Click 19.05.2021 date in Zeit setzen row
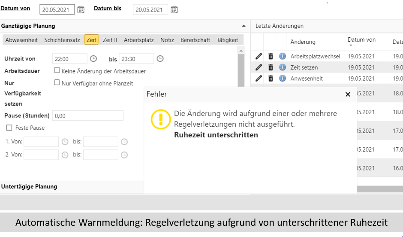Viewport: 403px width, 237px height. pos(361,67)
